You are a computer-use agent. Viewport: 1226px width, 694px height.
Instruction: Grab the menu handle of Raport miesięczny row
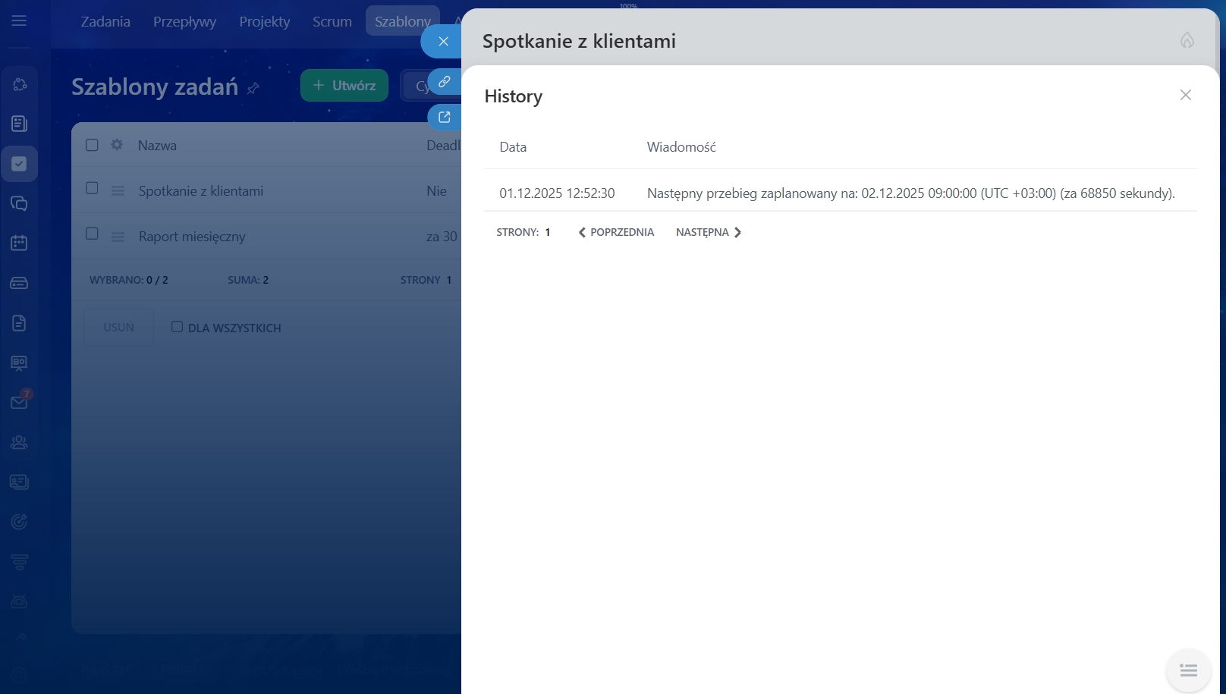(118, 237)
